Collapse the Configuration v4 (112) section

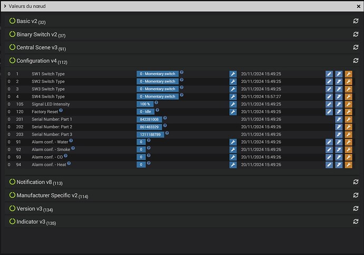pyautogui.click(x=39, y=61)
